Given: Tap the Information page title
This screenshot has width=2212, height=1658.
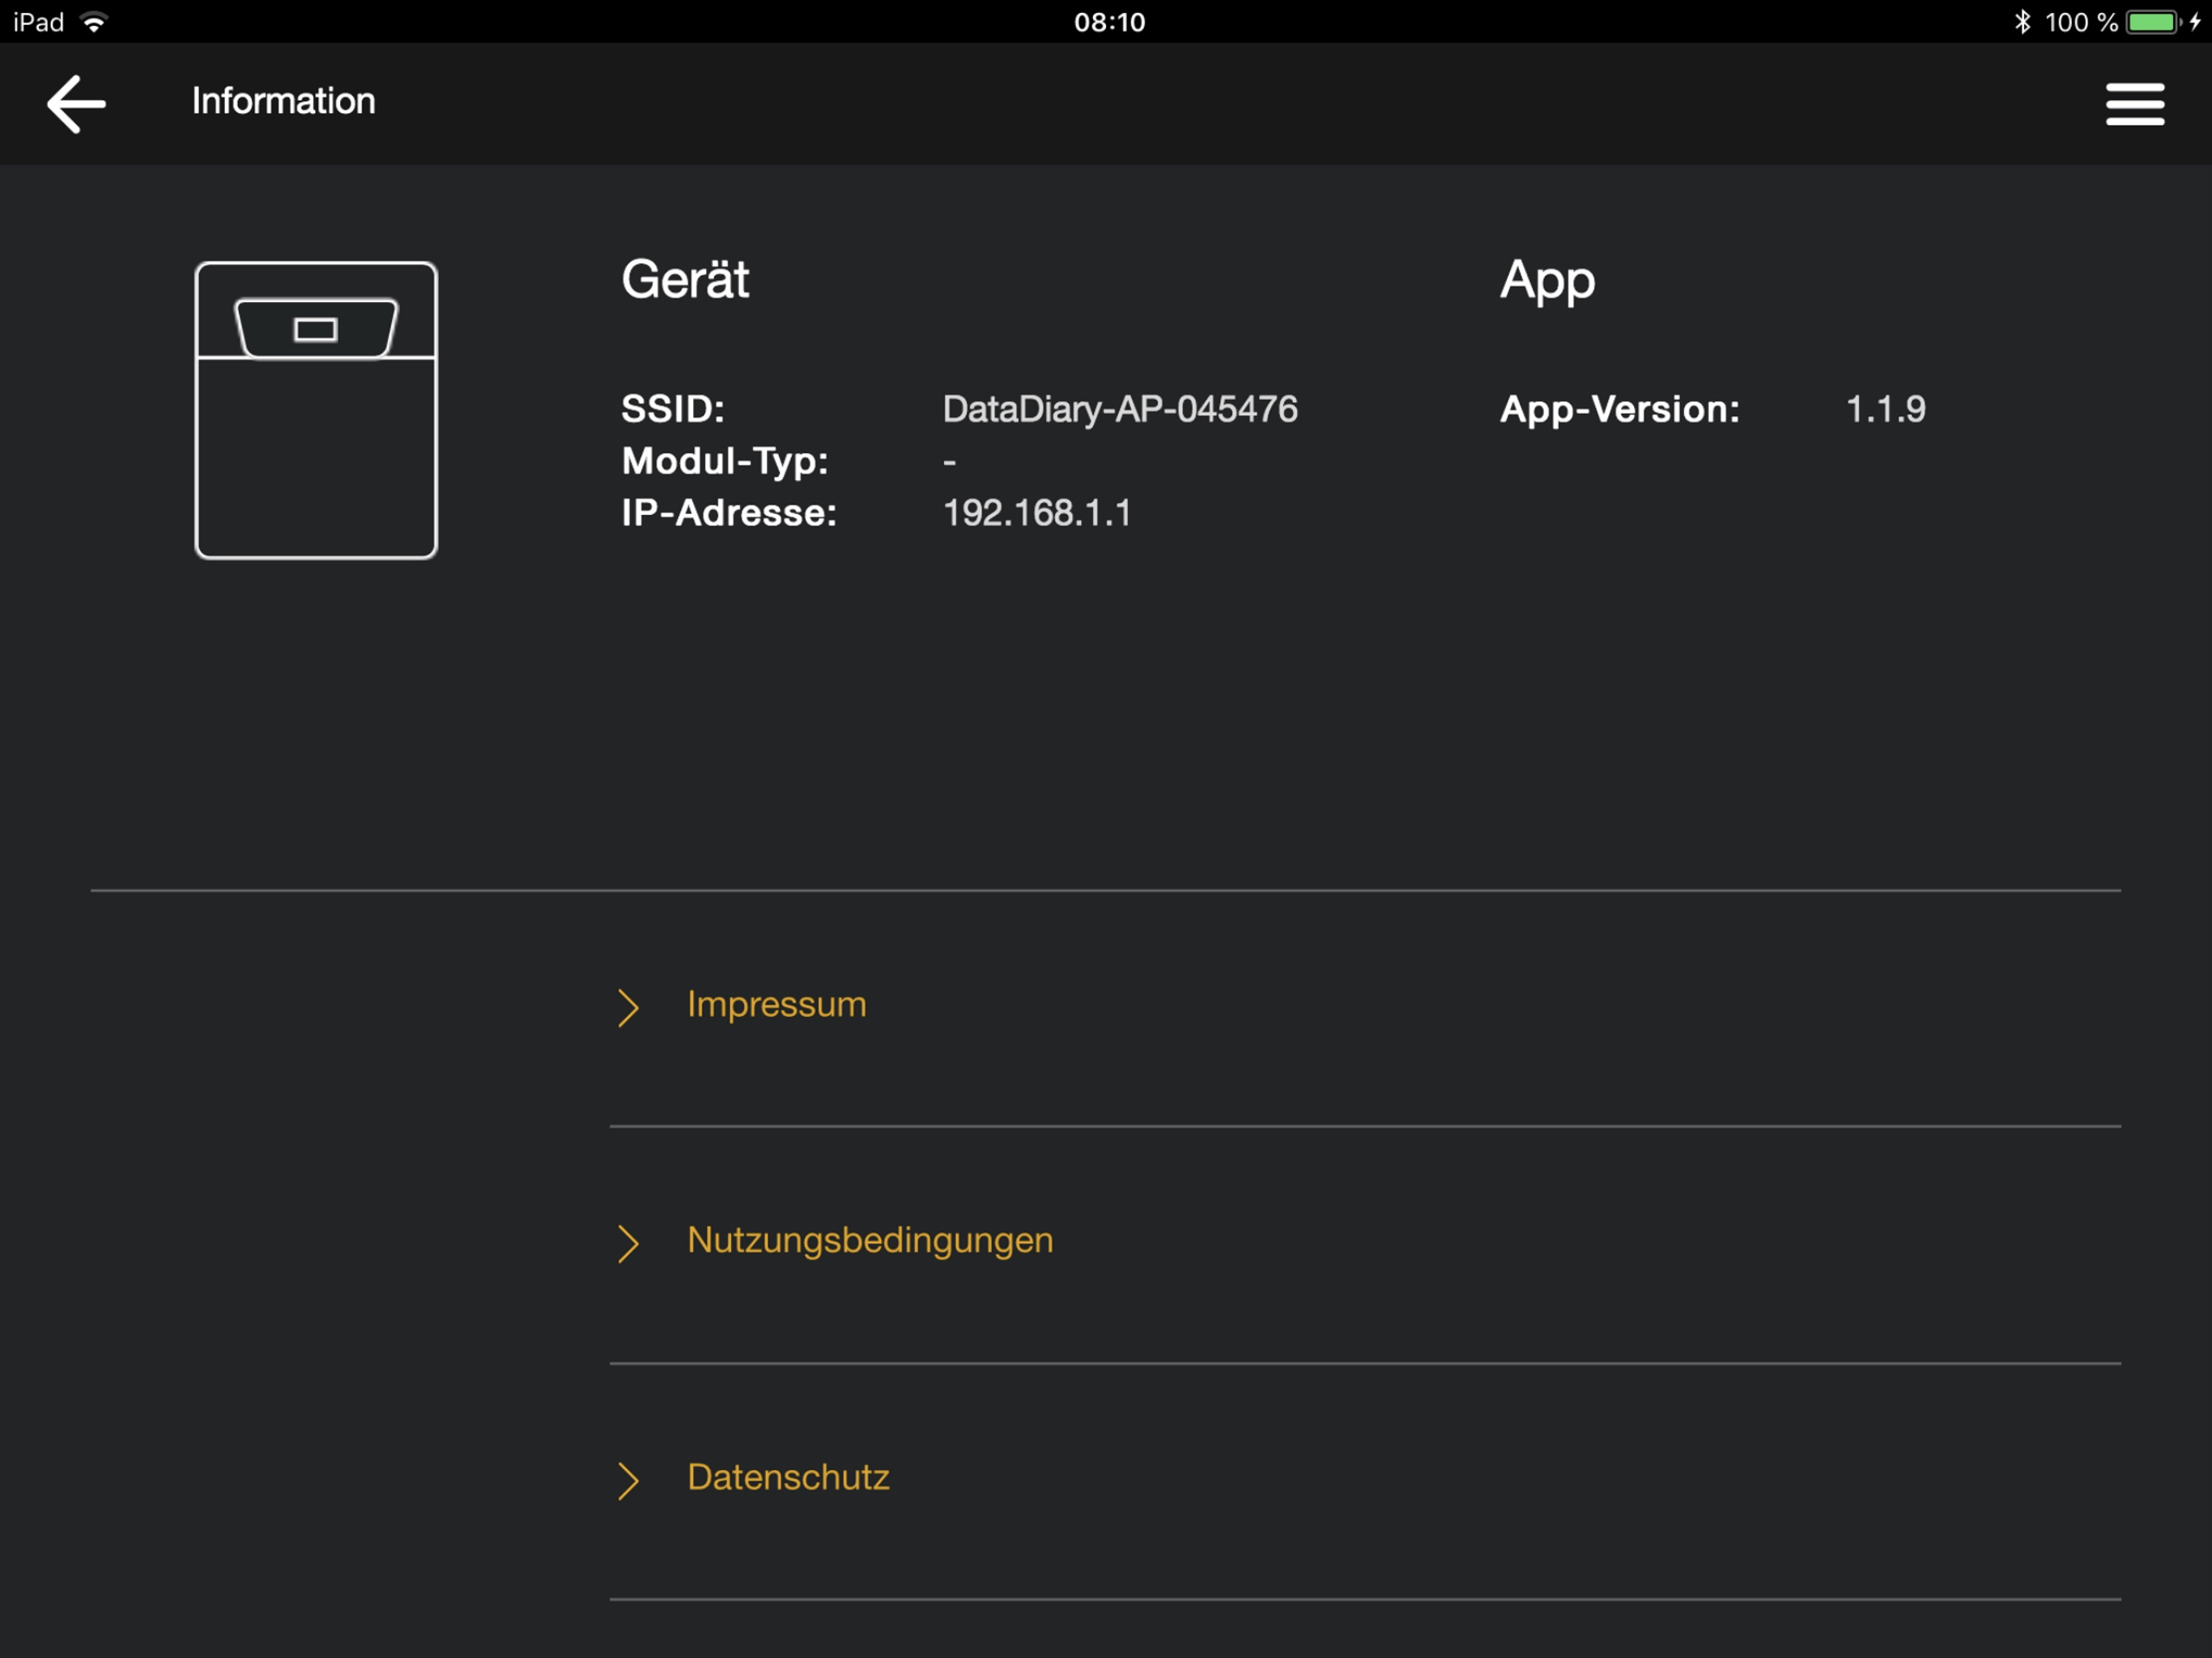Looking at the screenshot, I should coord(283,101).
